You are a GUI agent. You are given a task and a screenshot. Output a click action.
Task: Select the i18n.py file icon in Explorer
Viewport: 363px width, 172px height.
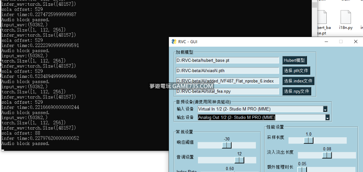[346, 17]
